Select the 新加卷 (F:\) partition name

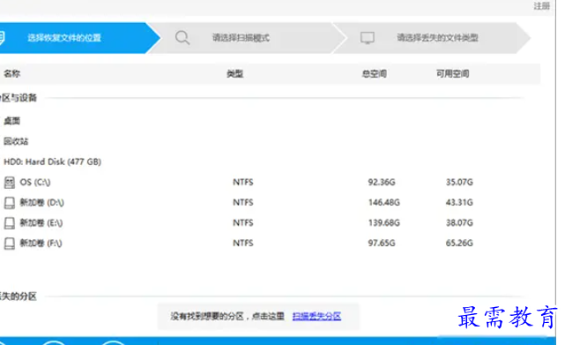point(41,244)
